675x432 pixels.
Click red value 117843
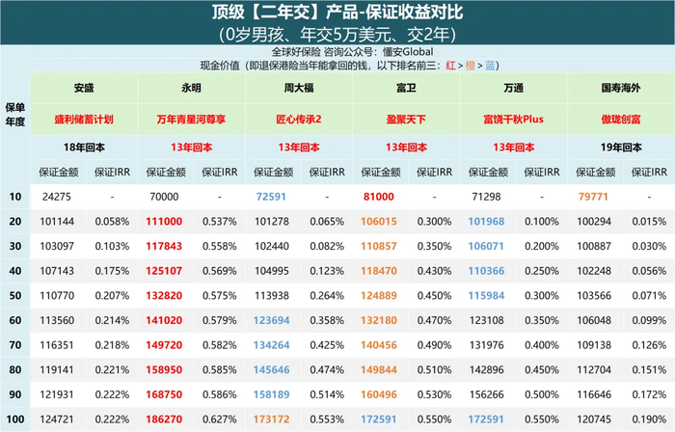tap(164, 246)
